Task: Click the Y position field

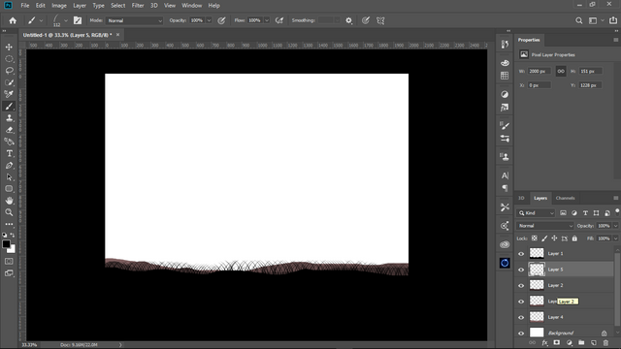Action: pos(590,85)
